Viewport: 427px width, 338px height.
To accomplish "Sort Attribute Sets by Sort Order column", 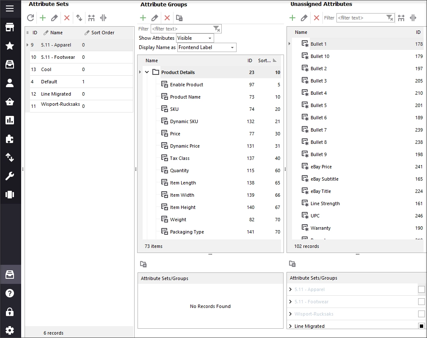I will click(103, 33).
